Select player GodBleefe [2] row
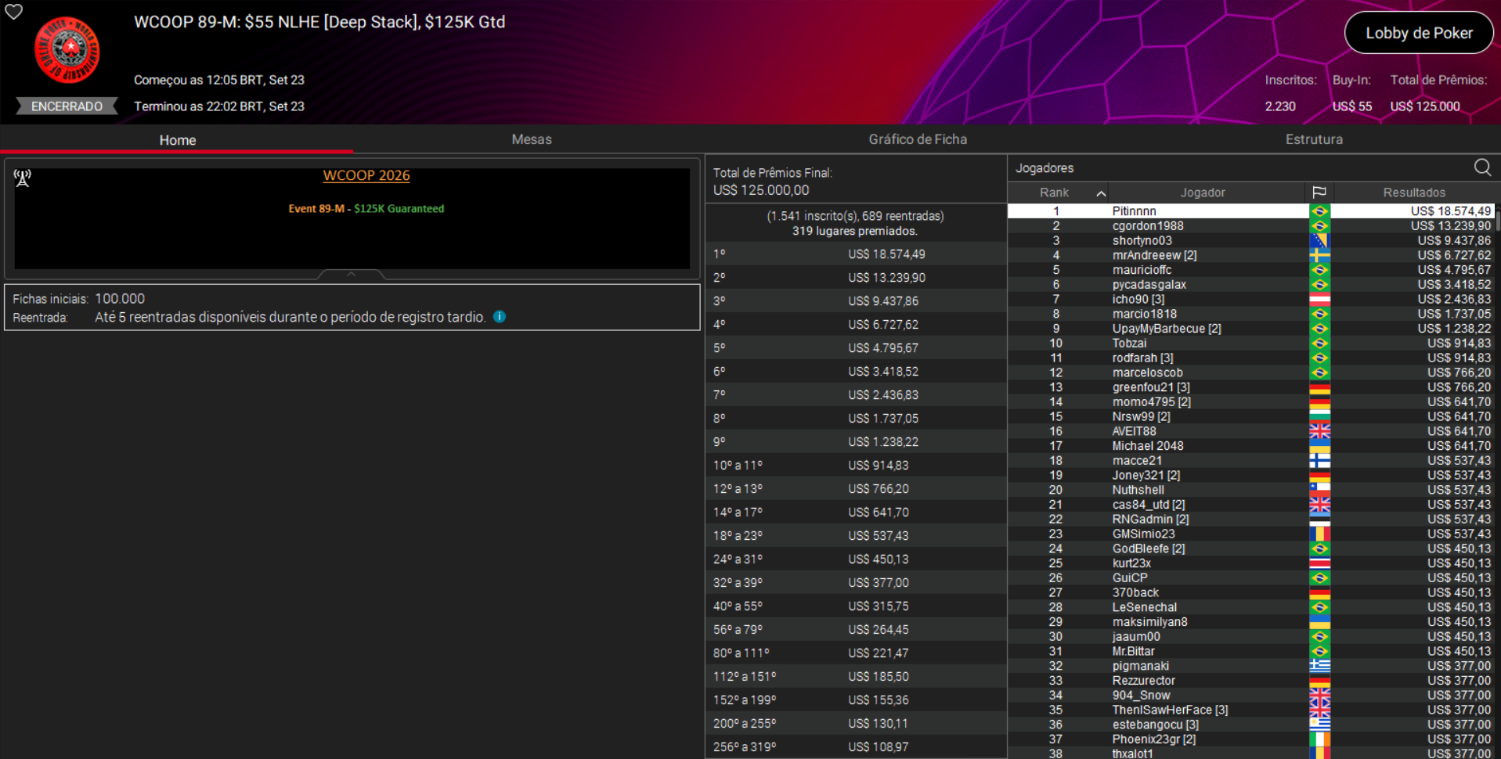Screen dimensions: 1501x759 (1250, 549)
